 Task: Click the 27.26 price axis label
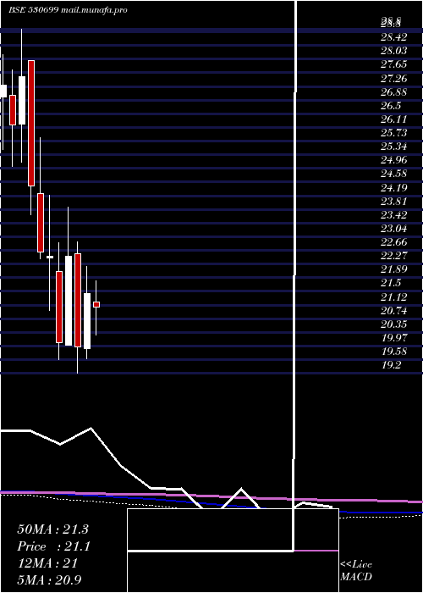point(394,79)
